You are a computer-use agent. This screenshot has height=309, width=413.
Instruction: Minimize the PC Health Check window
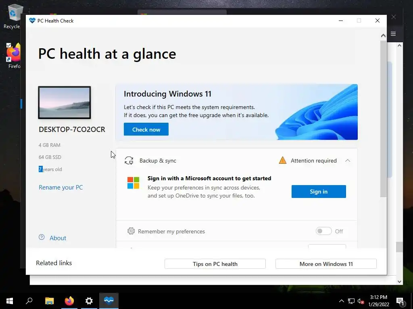click(x=341, y=21)
